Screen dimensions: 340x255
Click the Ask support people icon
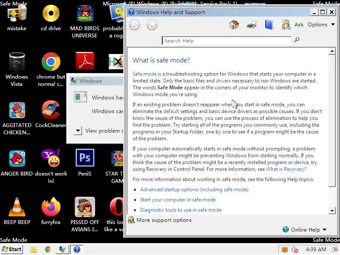286,25
